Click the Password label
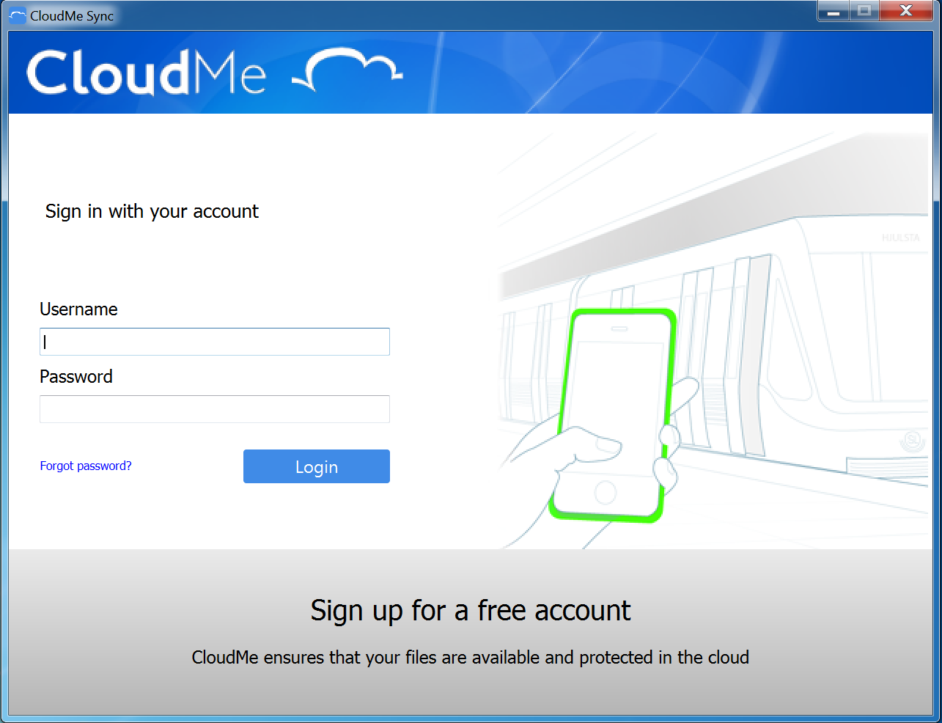Image resolution: width=942 pixels, height=723 pixels. tap(76, 377)
